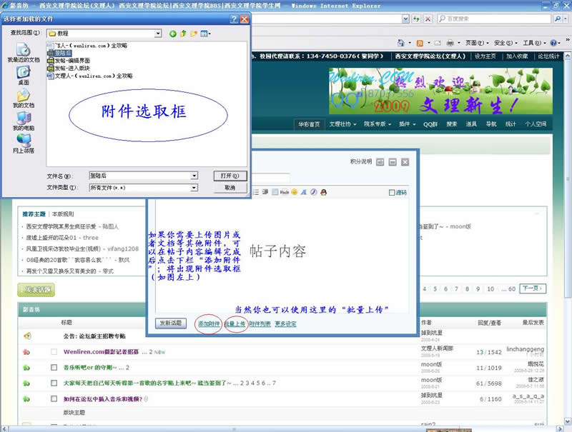Create new folder in file dialog
572x432 pixels.
pyautogui.click(x=193, y=34)
